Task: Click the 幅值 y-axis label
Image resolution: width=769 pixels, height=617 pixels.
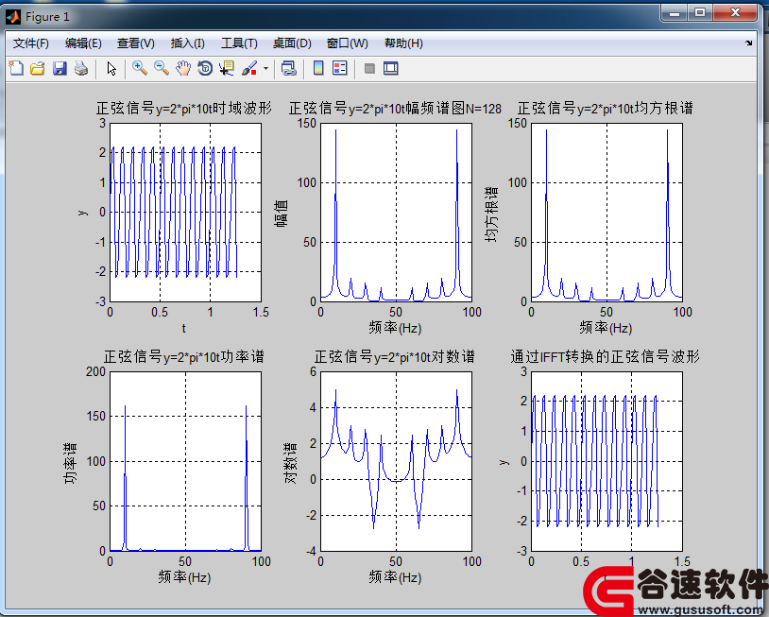Action: click(282, 213)
